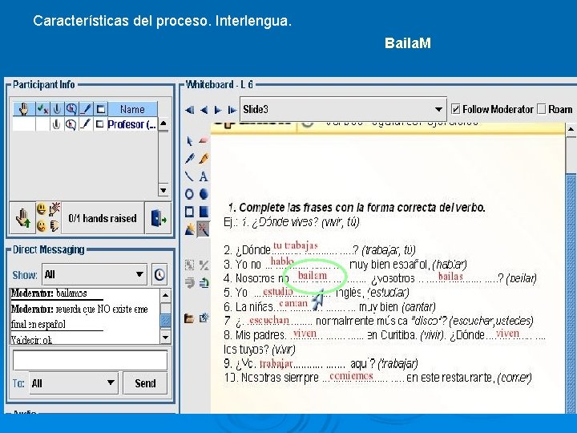The width and height of the screenshot is (577, 433).
Task: Select the whiteboard selection arrow tool
Action: (189, 141)
